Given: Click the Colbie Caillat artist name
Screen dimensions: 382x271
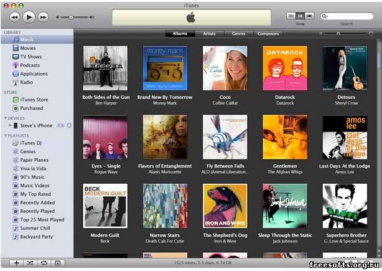Looking at the screenshot, I should [x=225, y=103].
